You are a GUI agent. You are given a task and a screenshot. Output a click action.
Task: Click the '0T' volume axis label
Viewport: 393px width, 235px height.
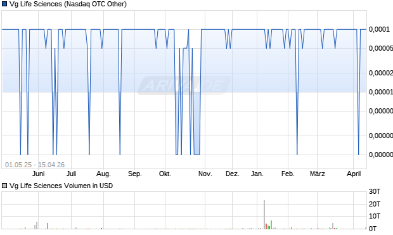pyautogui.click(x=373, y=228)
